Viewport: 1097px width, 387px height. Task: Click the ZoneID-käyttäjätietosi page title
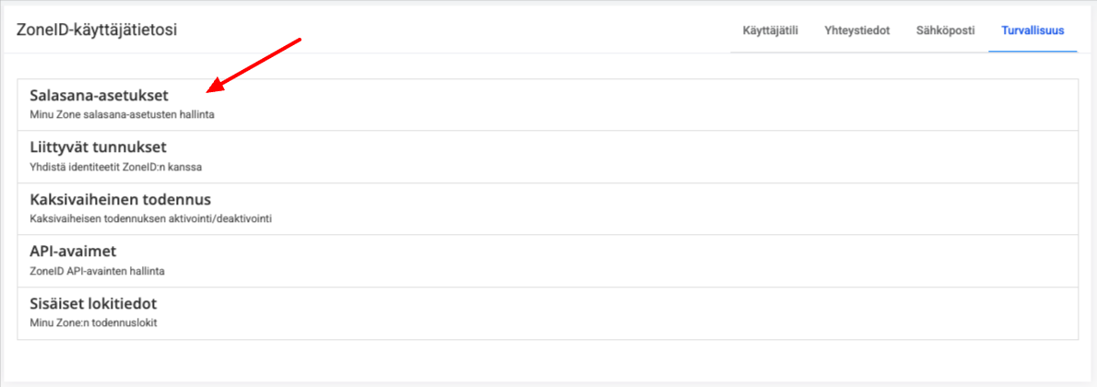coord(97,30)
